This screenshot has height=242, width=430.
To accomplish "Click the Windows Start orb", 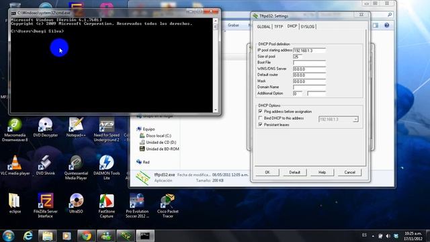I will coord(9,236).
